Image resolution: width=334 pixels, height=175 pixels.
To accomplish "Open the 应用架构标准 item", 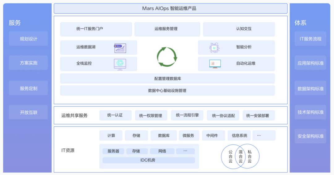I will 310,63.
